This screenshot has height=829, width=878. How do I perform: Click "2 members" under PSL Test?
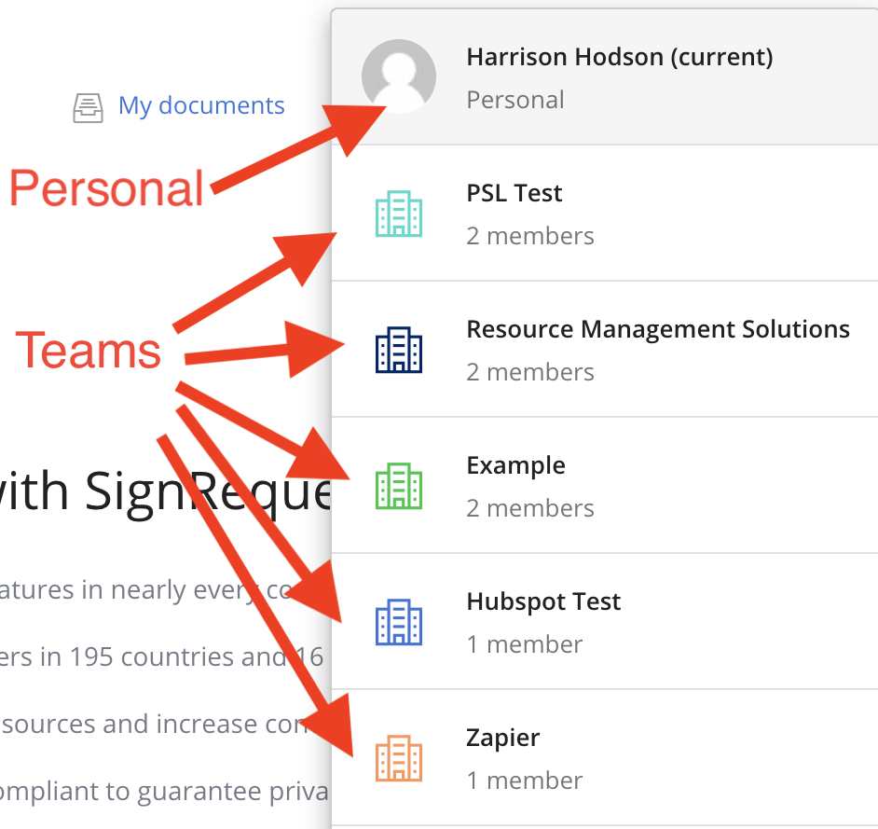530,236
